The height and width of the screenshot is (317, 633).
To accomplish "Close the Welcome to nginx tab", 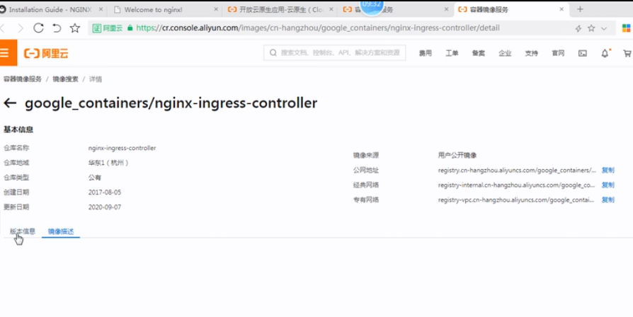I will pos(216,9).
